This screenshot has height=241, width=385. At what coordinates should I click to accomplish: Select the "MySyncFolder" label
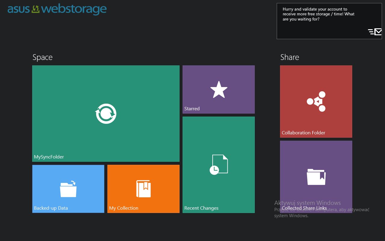[x=49, y=157]
